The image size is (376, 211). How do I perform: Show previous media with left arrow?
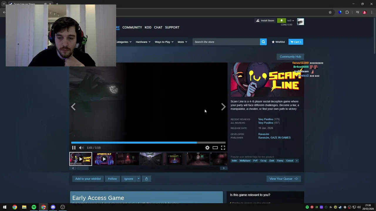(x=73, y=107)
